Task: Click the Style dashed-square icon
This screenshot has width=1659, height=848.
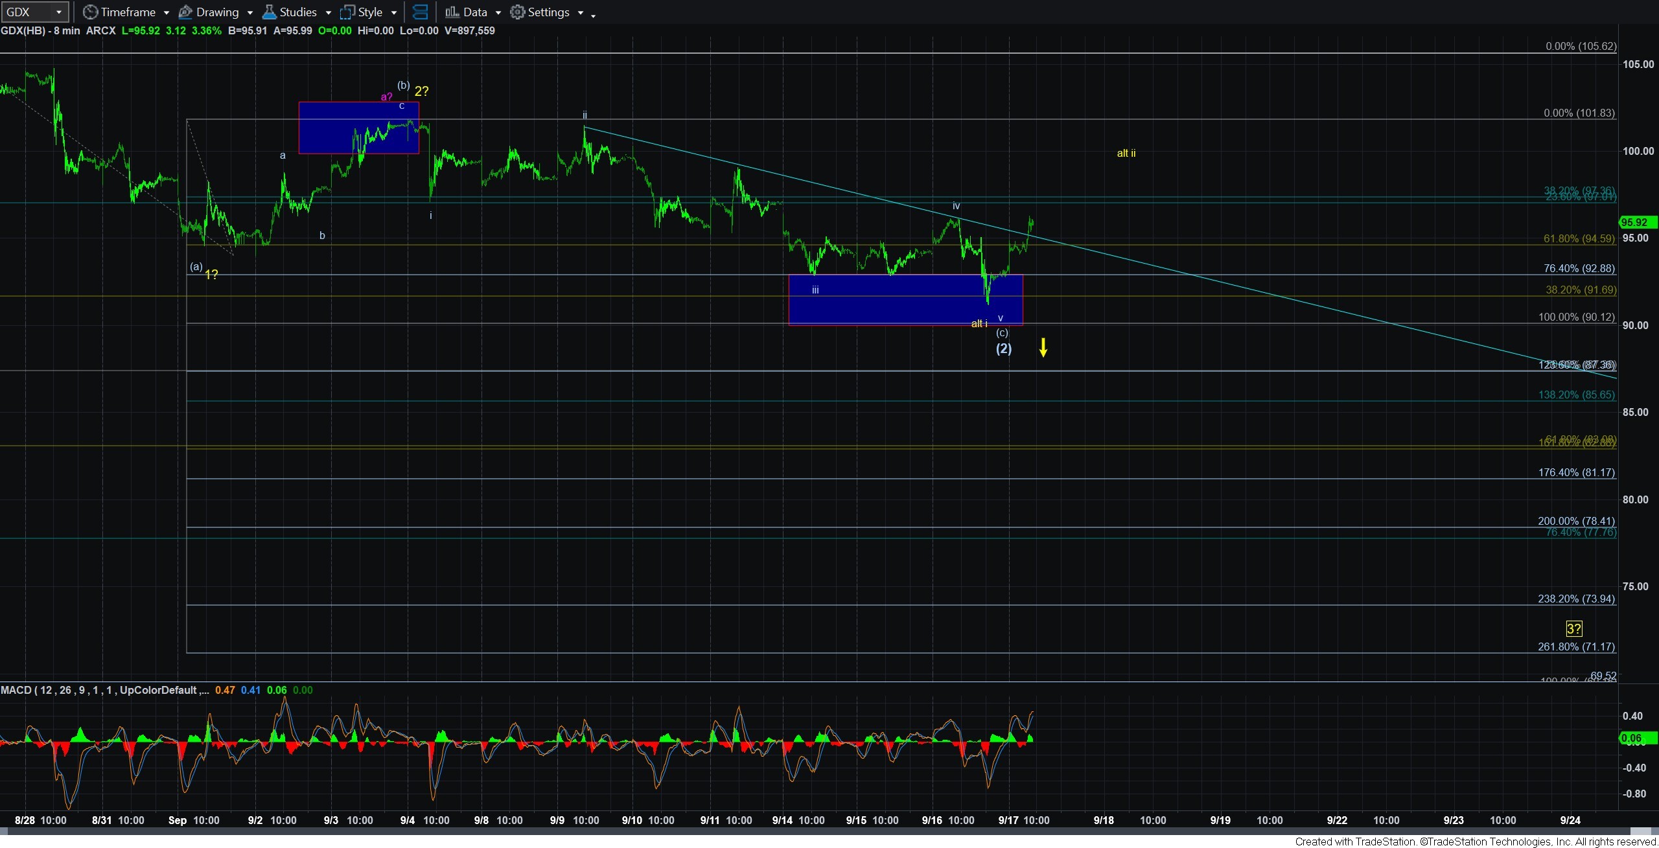Action: point(347,12)
